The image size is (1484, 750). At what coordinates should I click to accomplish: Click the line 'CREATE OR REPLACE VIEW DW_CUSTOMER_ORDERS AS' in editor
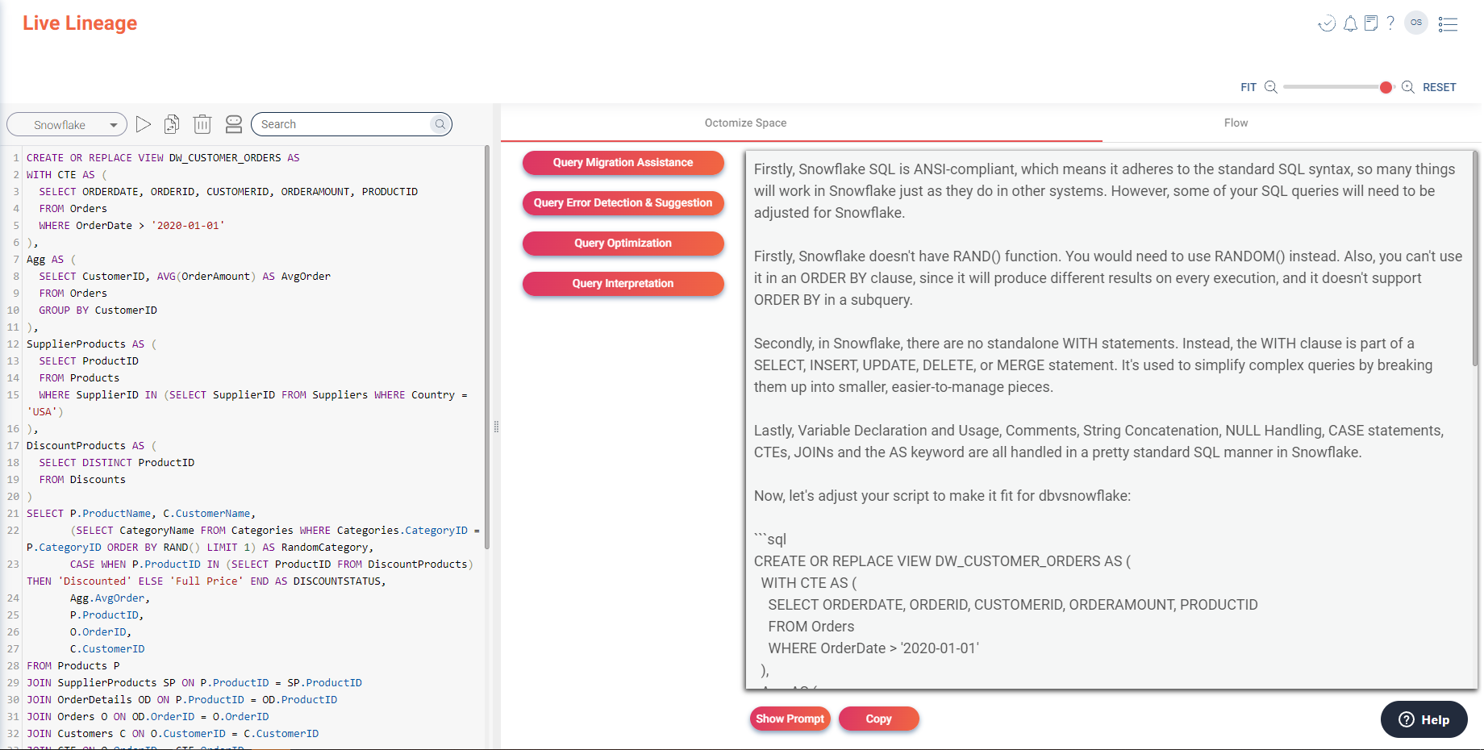tap(163, 158)
